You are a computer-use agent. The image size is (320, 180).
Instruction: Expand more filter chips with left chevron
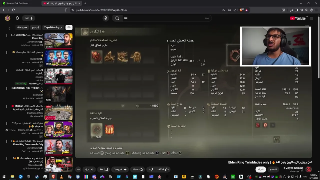click(x=9, y=28)
